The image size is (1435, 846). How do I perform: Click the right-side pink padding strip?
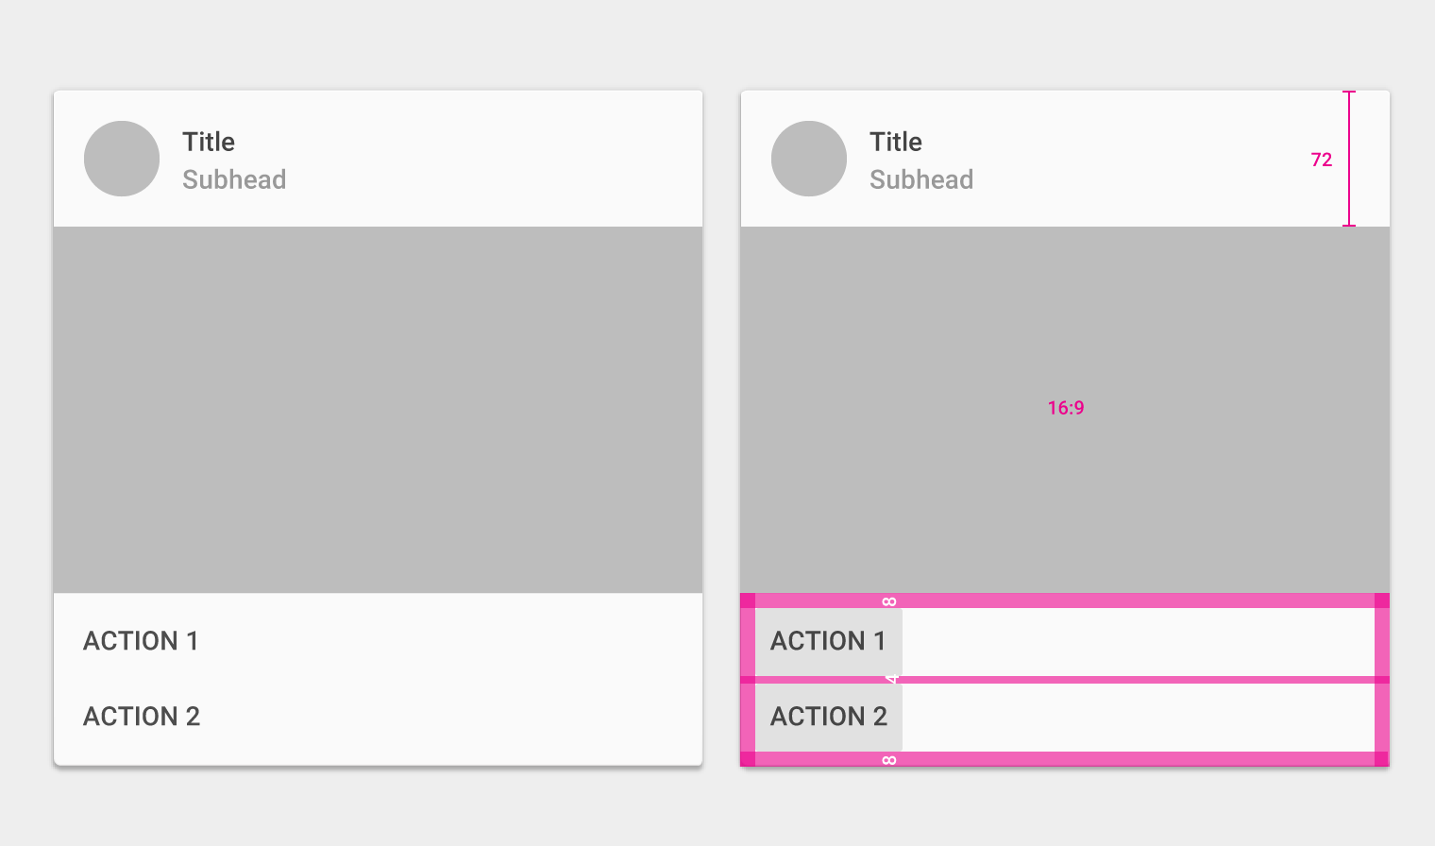pos(1382,680)
